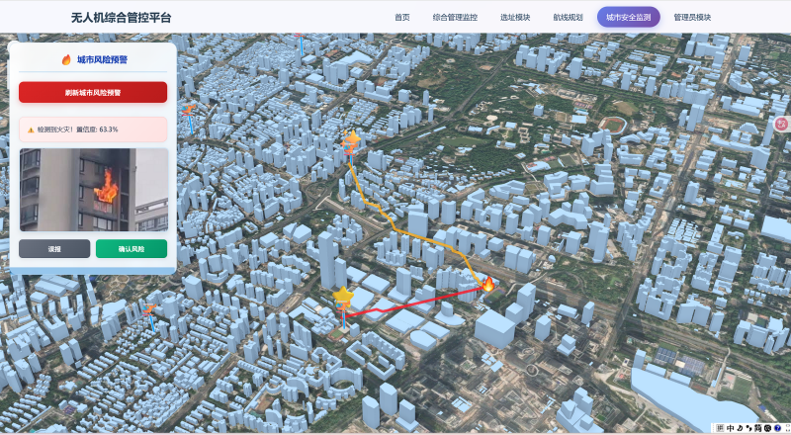Screen dimensions: 791x435
Task: Open the 首页 nav item
Action: tap(402, 17)
